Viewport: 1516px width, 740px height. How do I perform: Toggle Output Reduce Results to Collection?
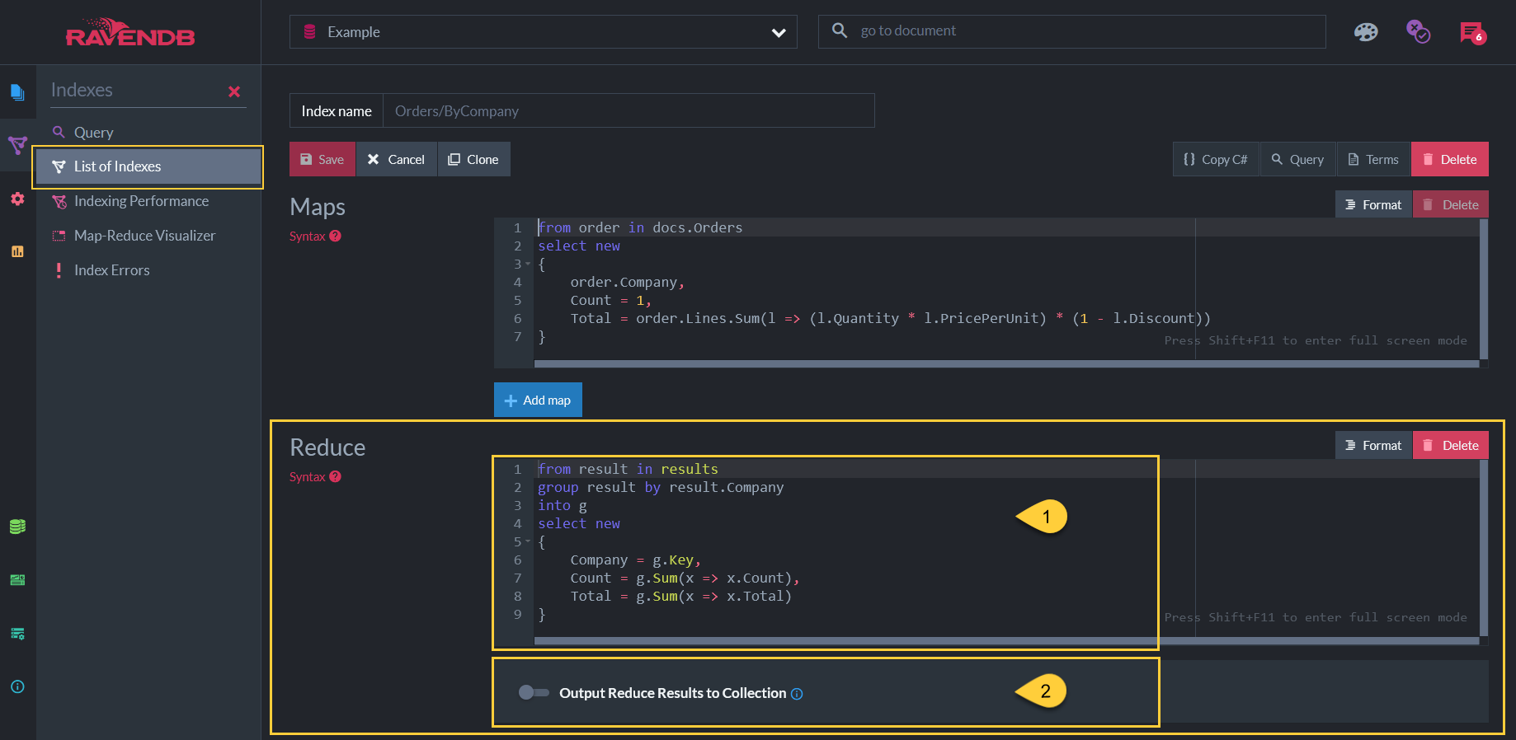[534, 692]
